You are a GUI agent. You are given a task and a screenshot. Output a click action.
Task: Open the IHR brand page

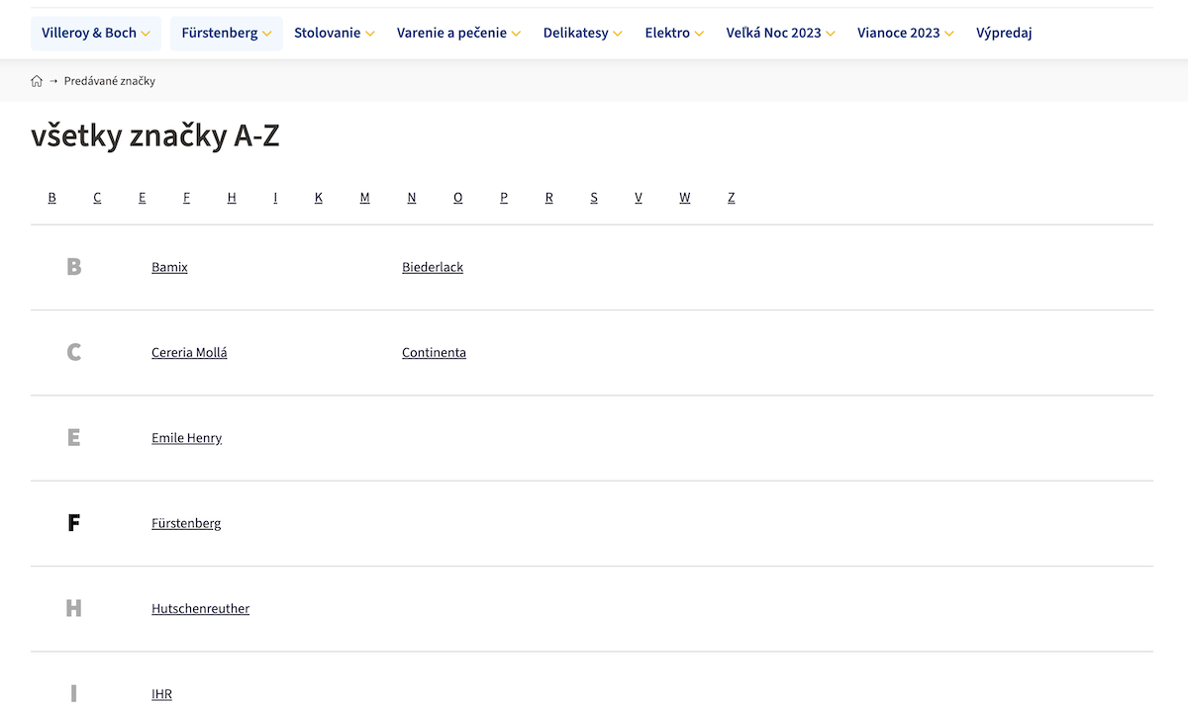161,694
